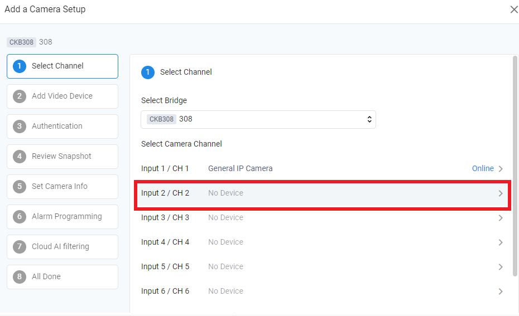Viewport: 519px width, 316px height.
Task: Click chevron arrow for Input 6 / CH 6
Action: click(x=501, y=291)
